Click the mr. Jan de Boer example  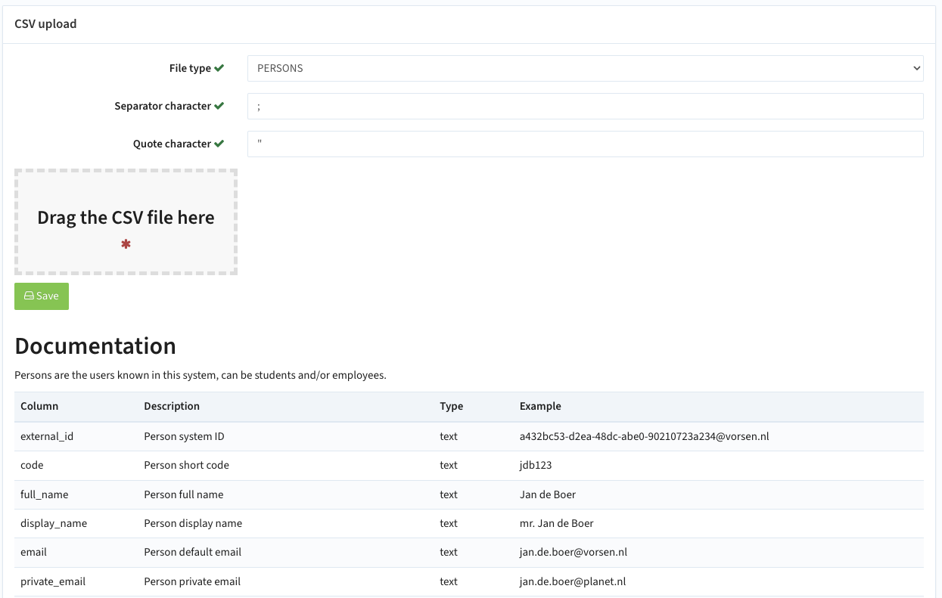point(557,523)
